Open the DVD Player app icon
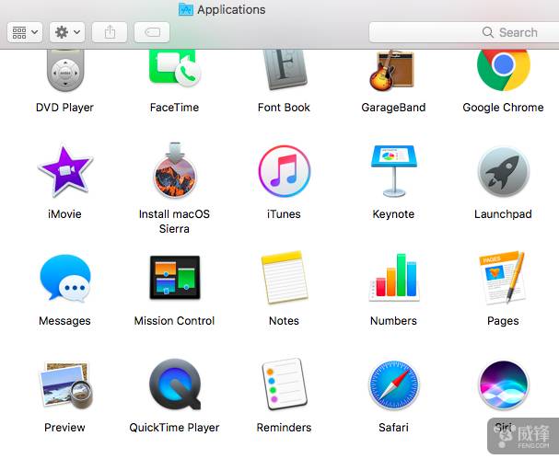559x459 pixels. tap(65, 71)
